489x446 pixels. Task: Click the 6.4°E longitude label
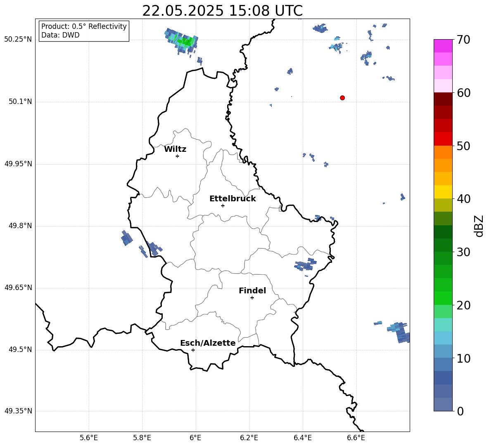click(x=302, y=438)
